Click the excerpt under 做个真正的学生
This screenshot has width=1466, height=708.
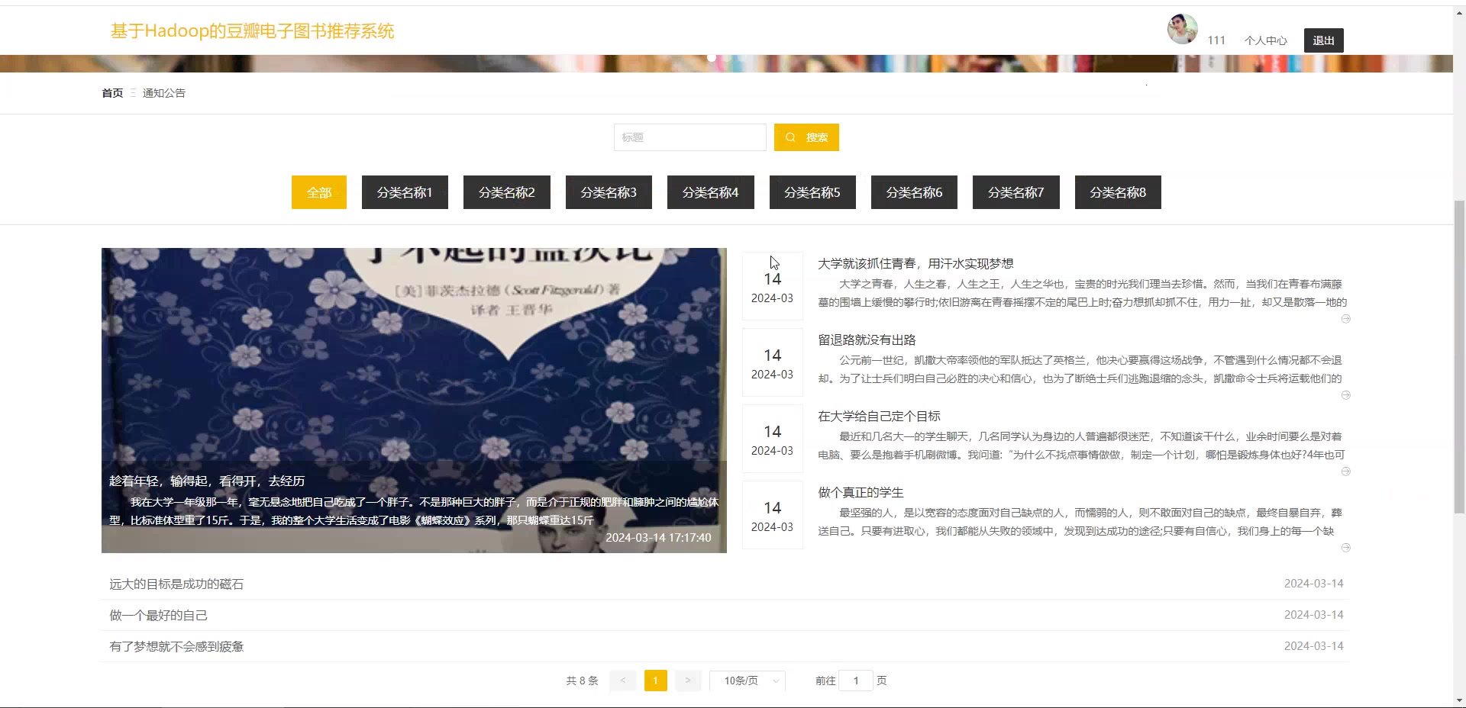coord(1080,522)
